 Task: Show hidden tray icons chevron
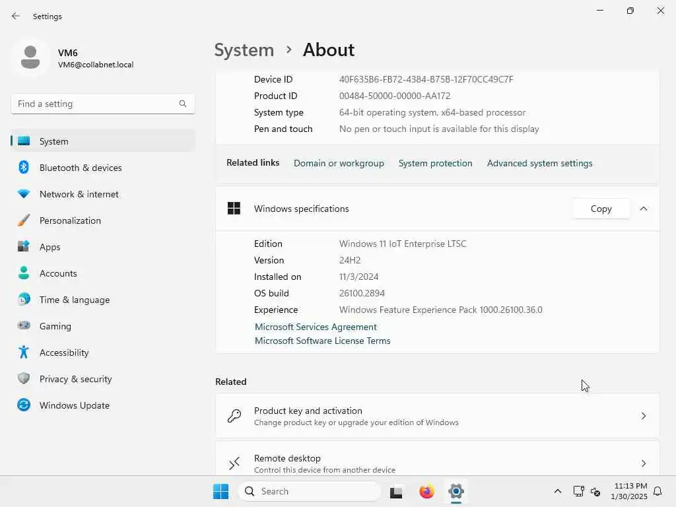pyautogui.click(x=557, y=491)
